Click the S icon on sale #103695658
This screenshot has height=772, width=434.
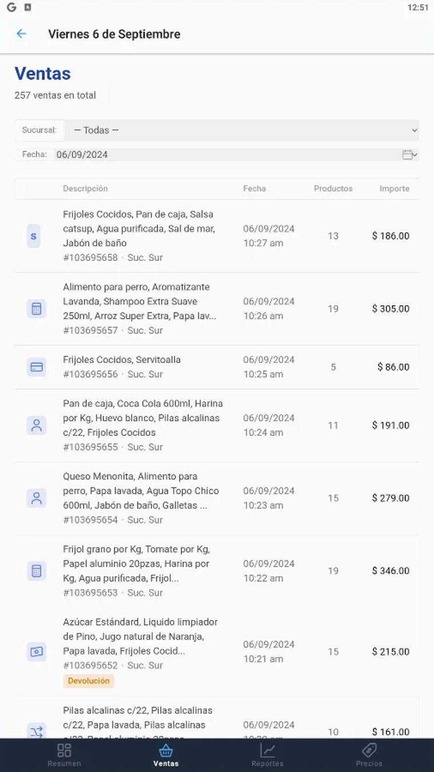coord(37,236)
